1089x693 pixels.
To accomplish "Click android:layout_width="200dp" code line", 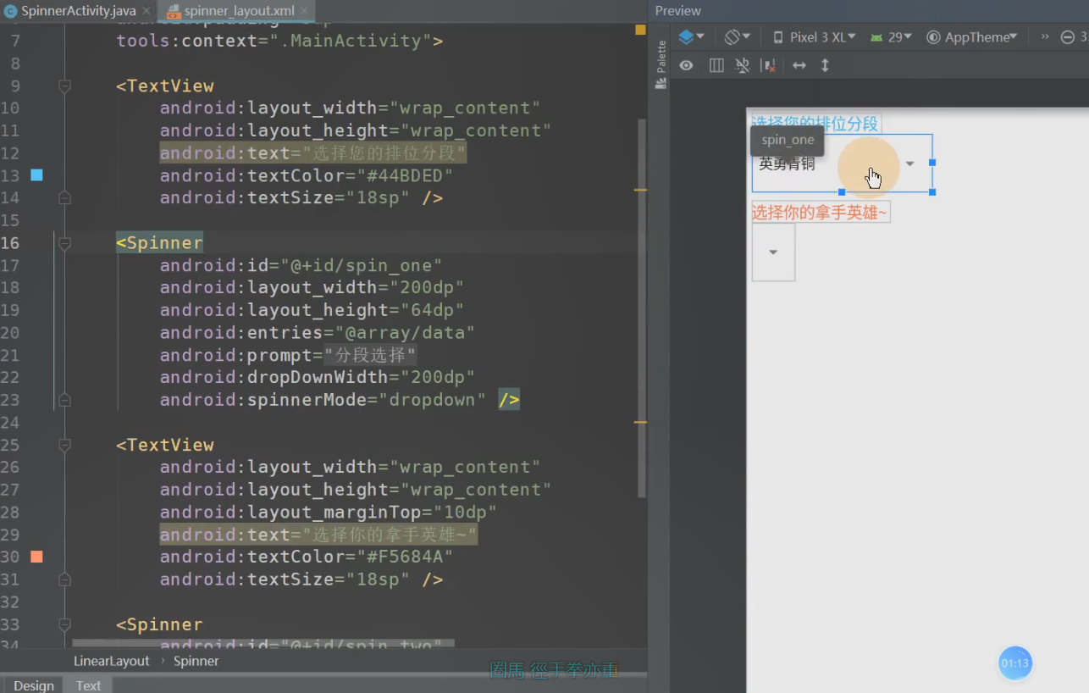I will tap(312, 288).
